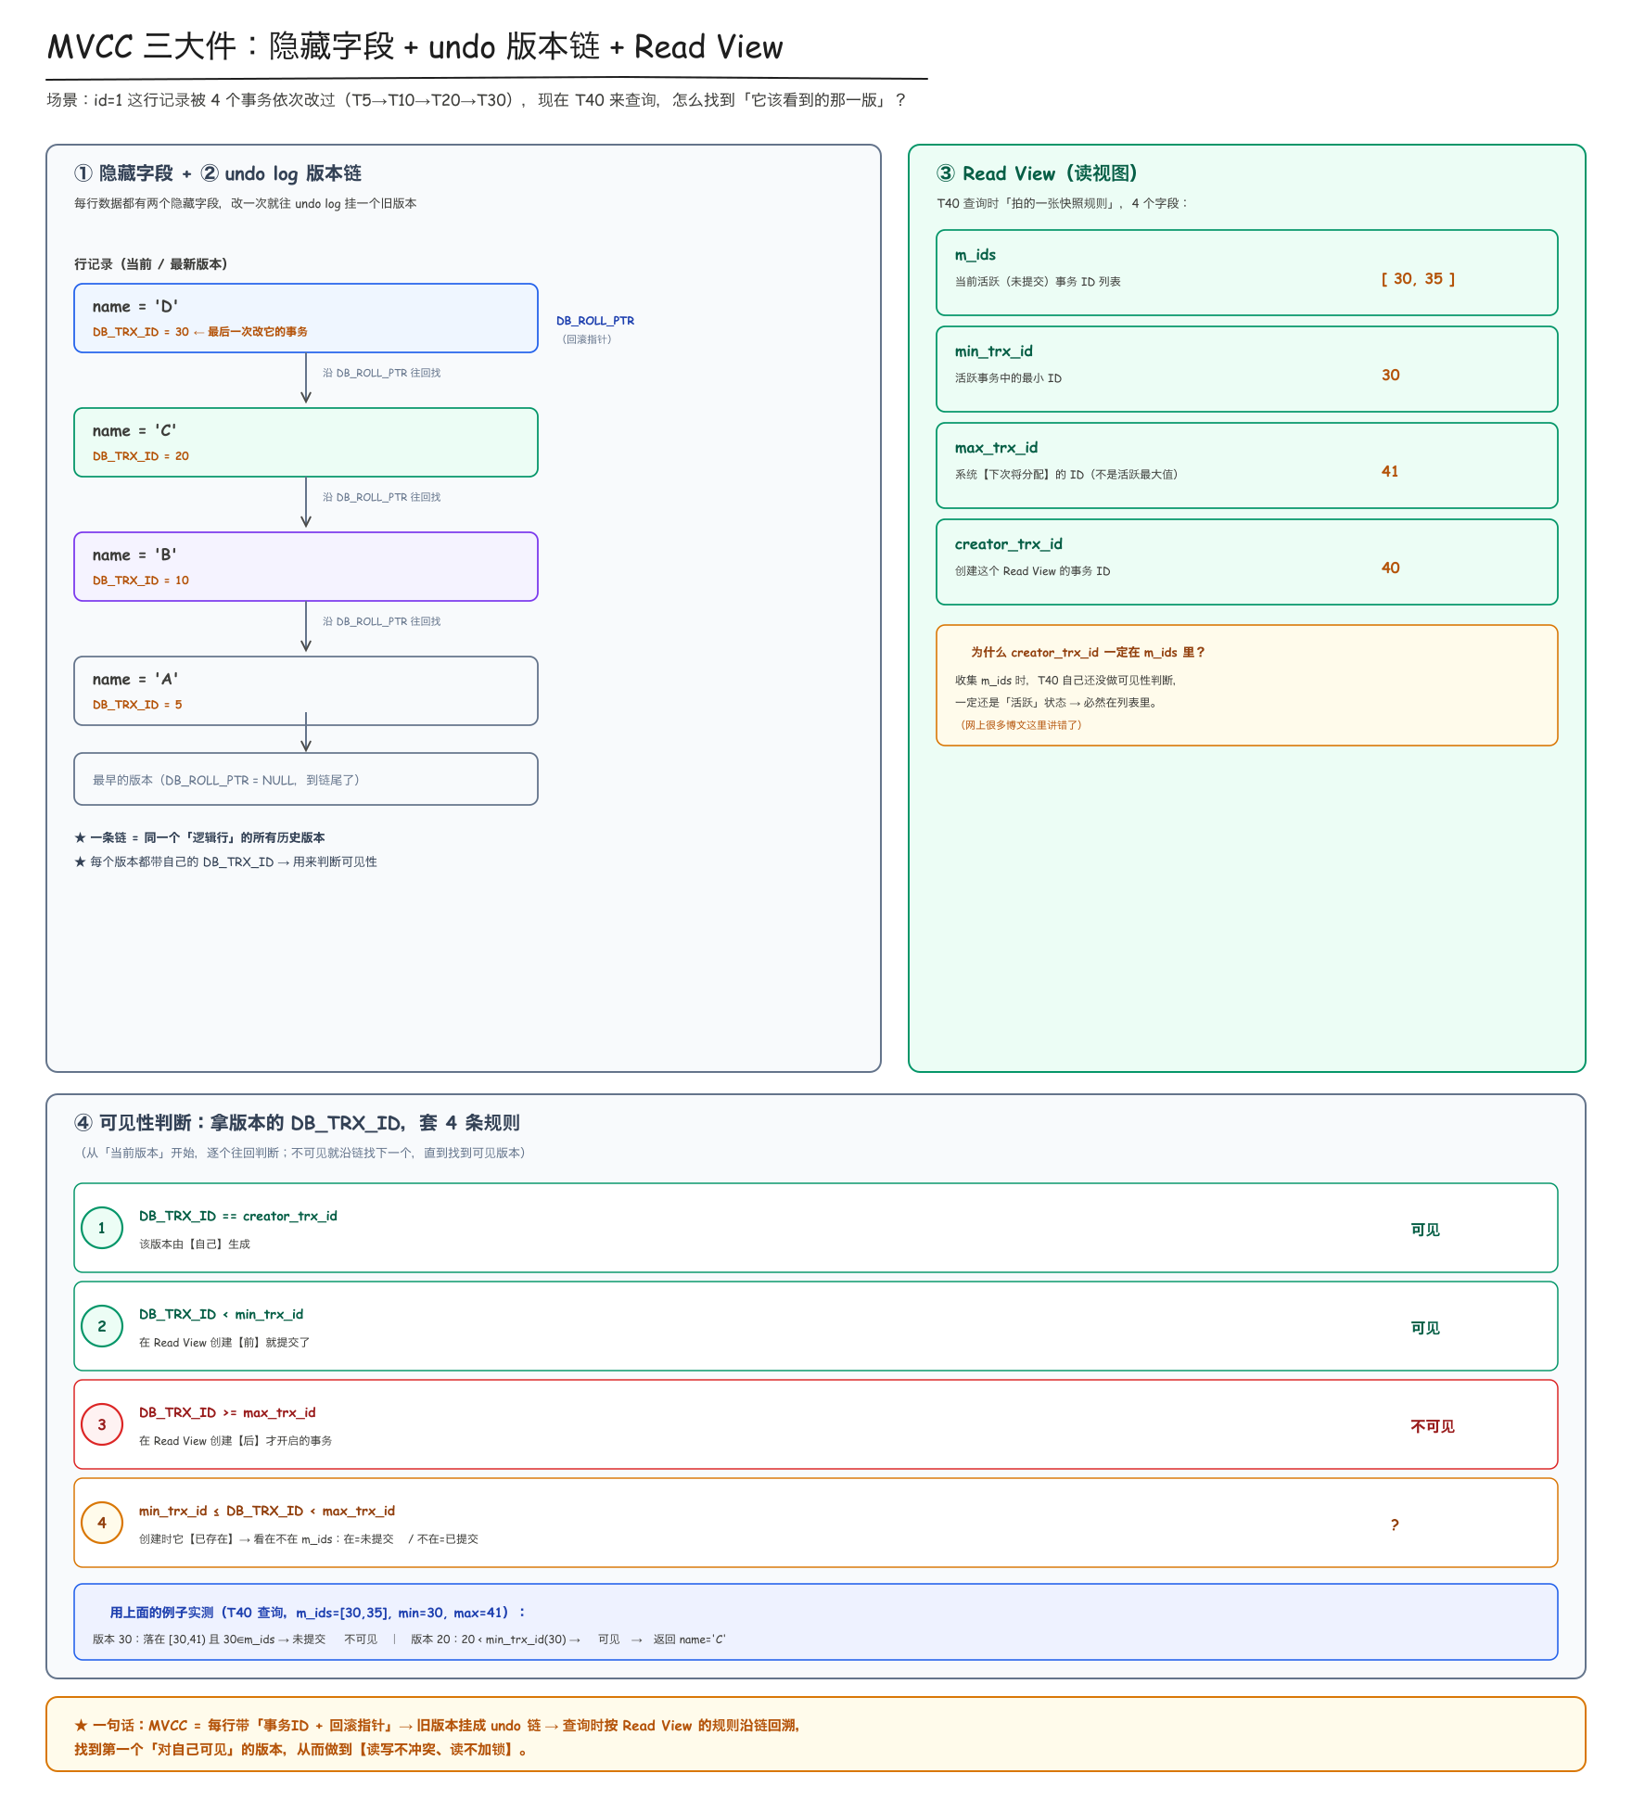This screenshot has height=1799, width=1632.
Task: Click the numbered circle 1 in the rules list
Action: [x=102, y=1228]
